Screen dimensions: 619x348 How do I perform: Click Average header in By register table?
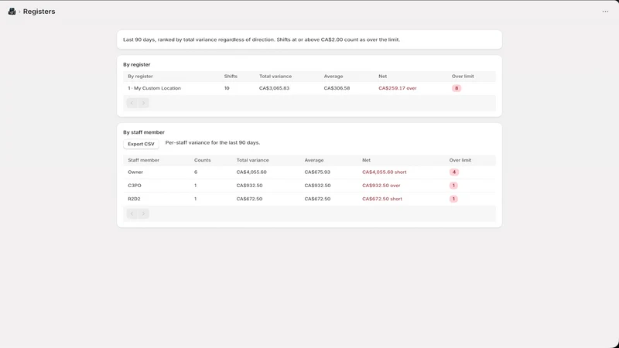pyautogui.click(x=333, y=76)
